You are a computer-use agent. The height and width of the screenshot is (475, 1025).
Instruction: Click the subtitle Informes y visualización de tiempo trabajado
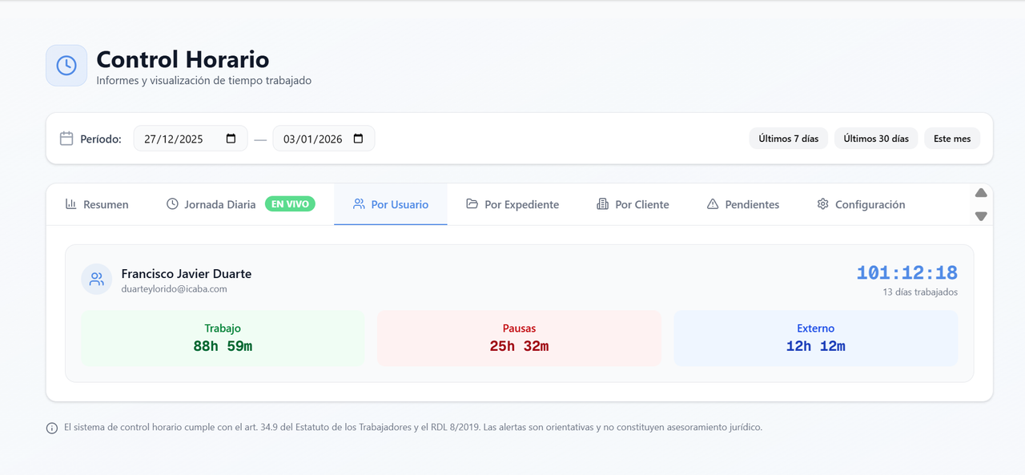pyautogui.click(x=203, y=81)
